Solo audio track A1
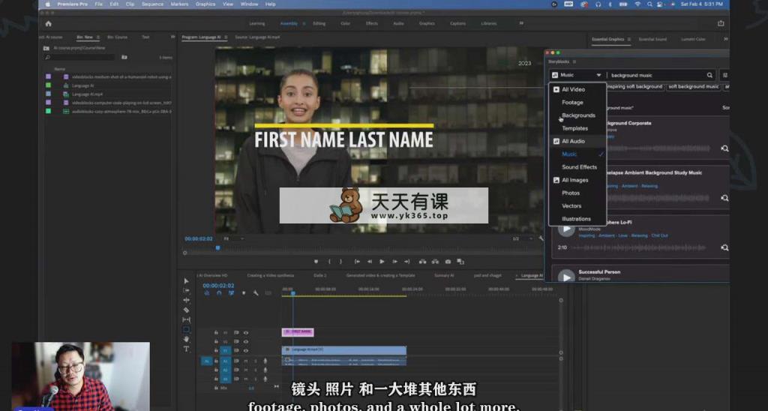The height and width of the screenshot is (411, 768). 255,361
